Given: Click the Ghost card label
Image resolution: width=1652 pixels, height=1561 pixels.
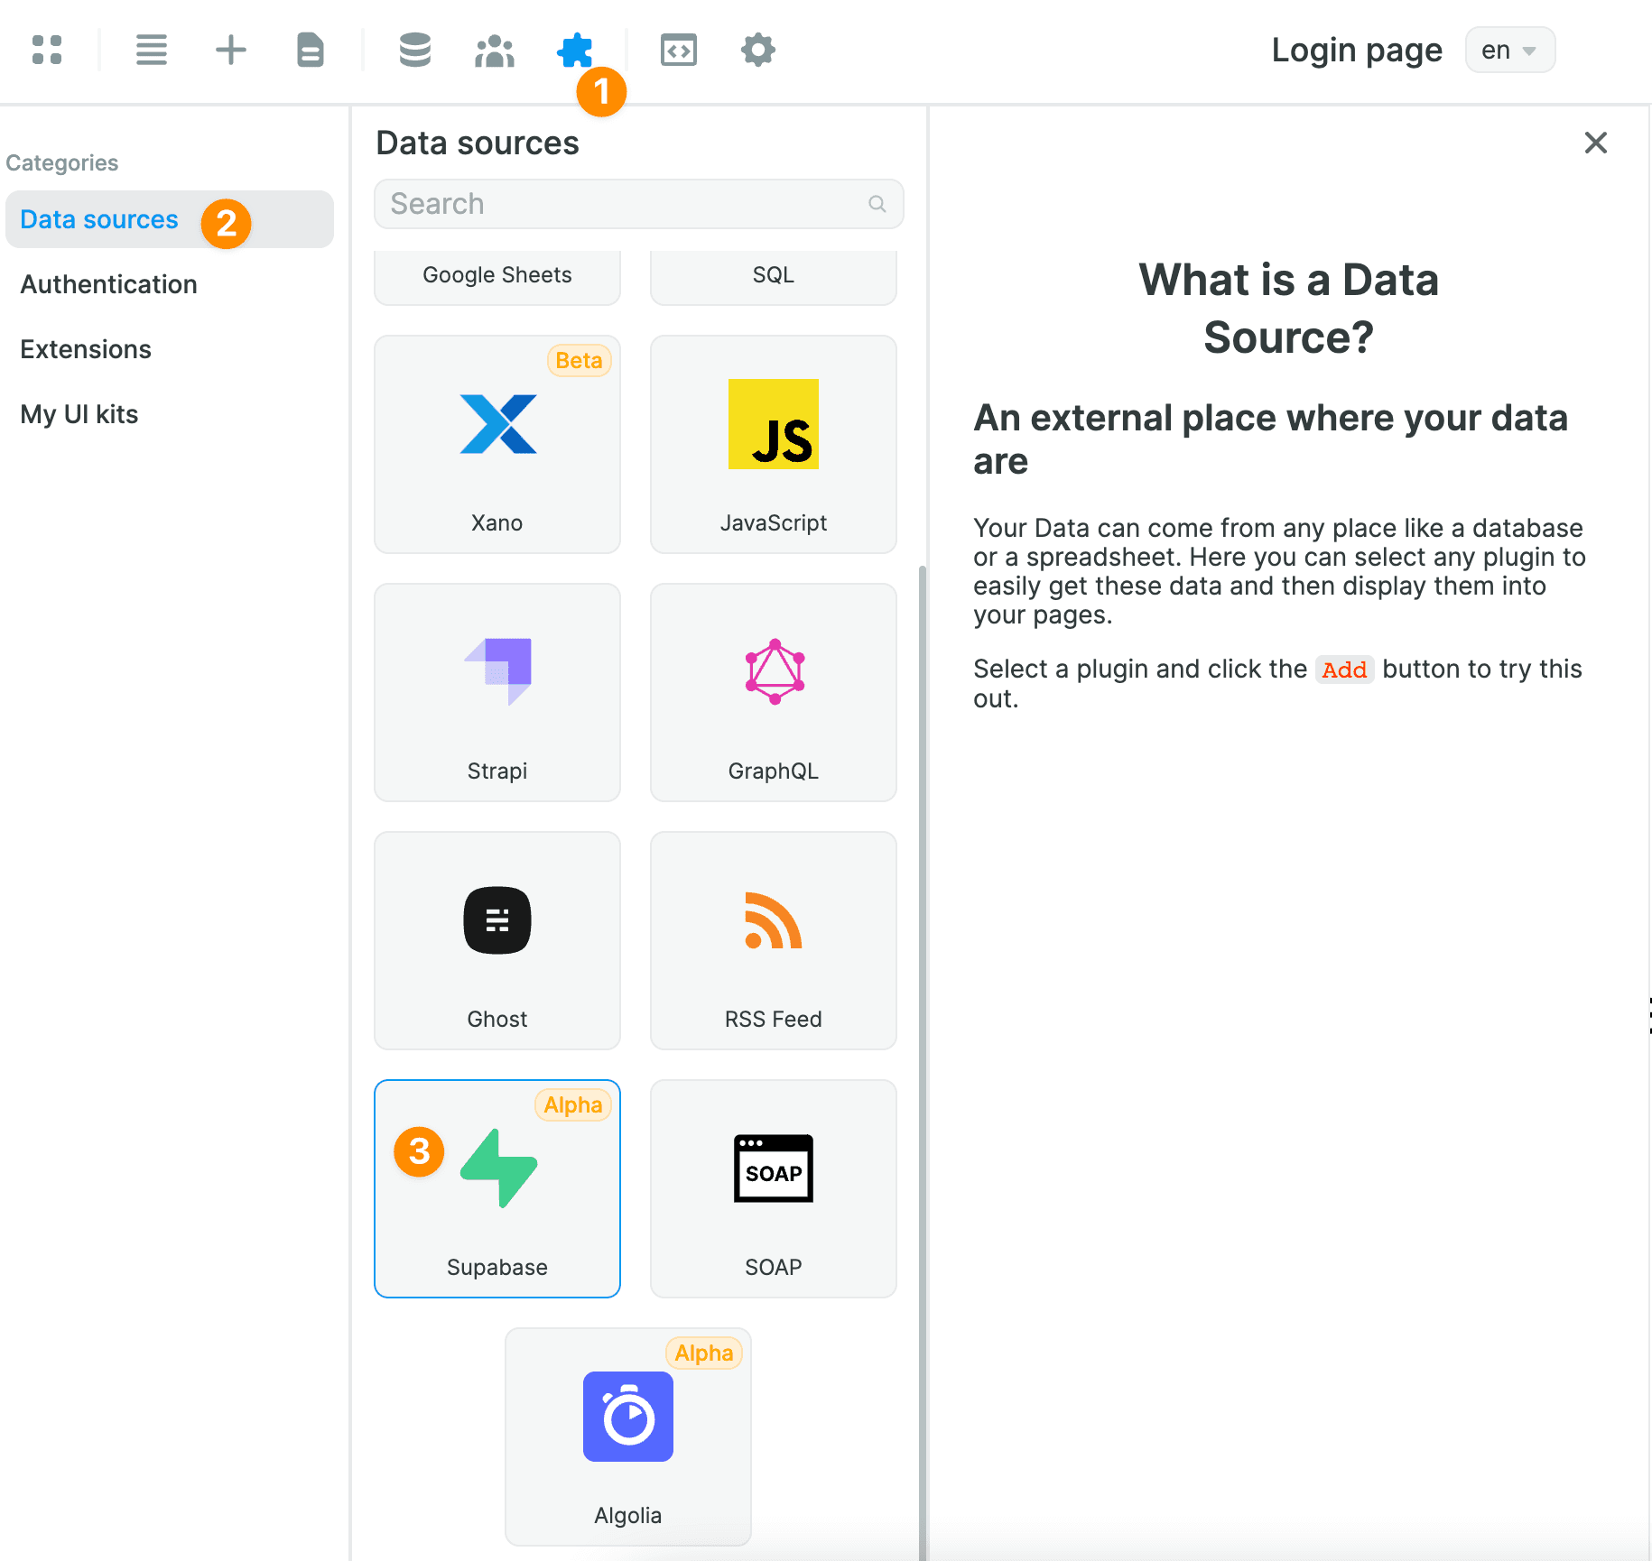Looking at the screenshot, I should (x=497, y=1019).
